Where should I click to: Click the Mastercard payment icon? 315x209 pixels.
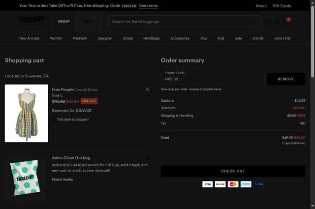(233, 184)
